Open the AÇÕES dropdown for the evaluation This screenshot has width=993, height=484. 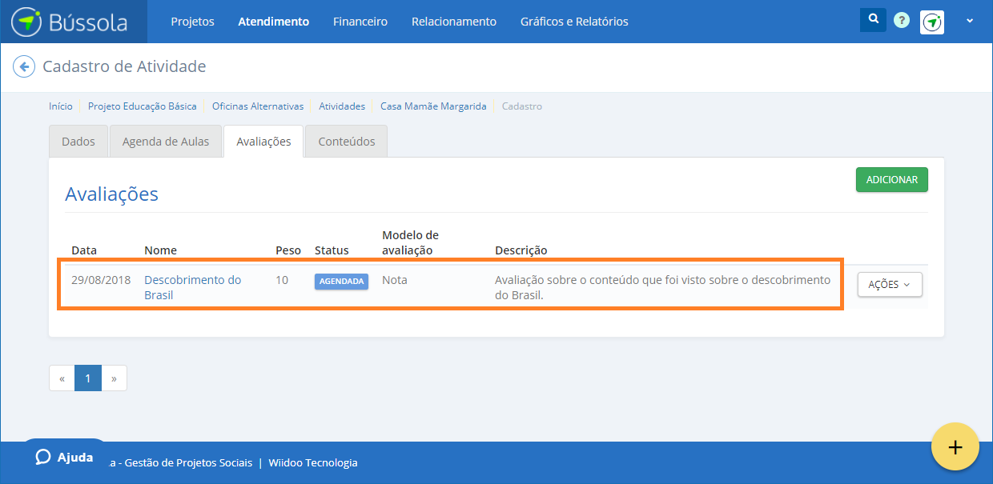pyautogui.click(x=889, y=285)
